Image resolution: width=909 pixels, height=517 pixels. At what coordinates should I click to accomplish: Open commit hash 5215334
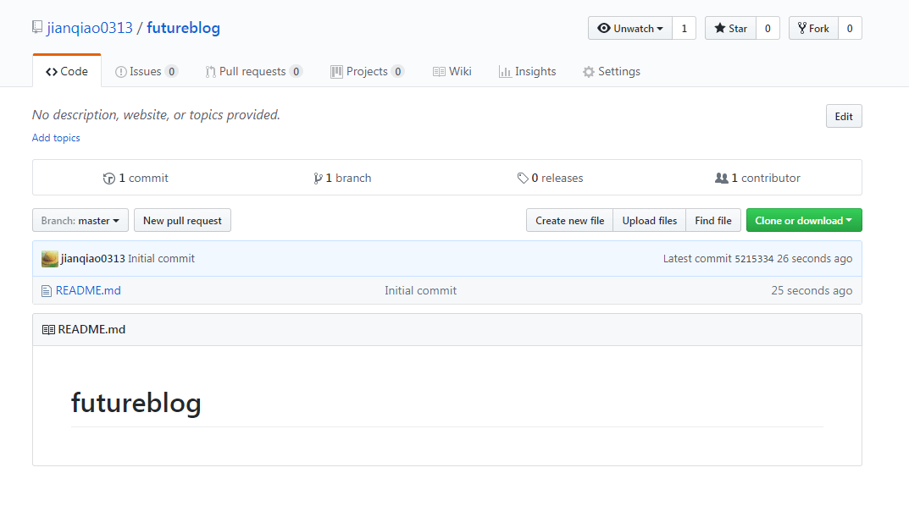pos(754,259)
